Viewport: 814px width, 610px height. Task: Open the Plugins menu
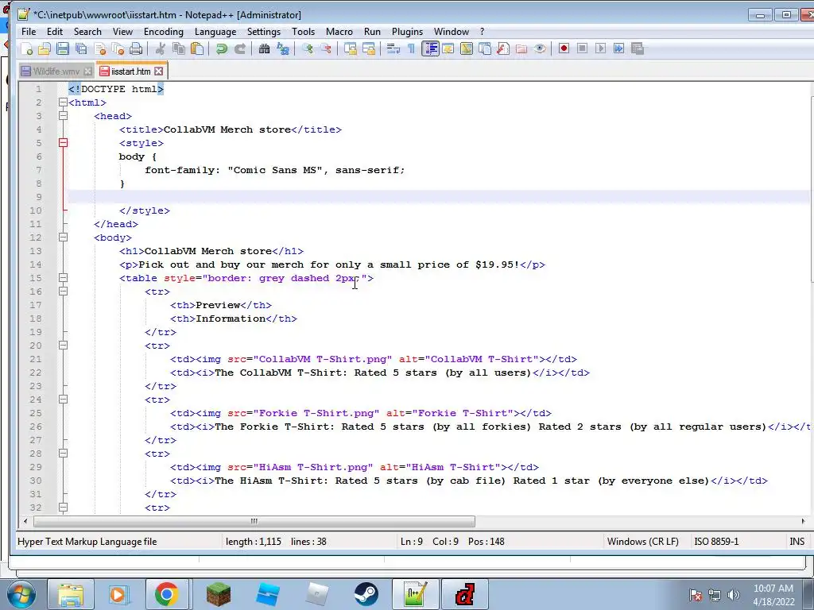pyautogui.click(x=407, y=32)
